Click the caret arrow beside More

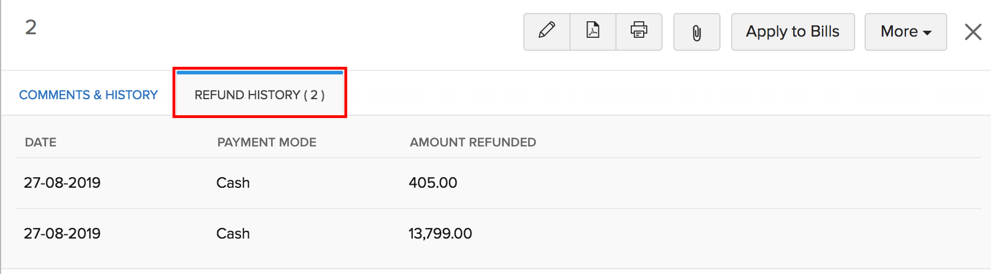(927, 33)
